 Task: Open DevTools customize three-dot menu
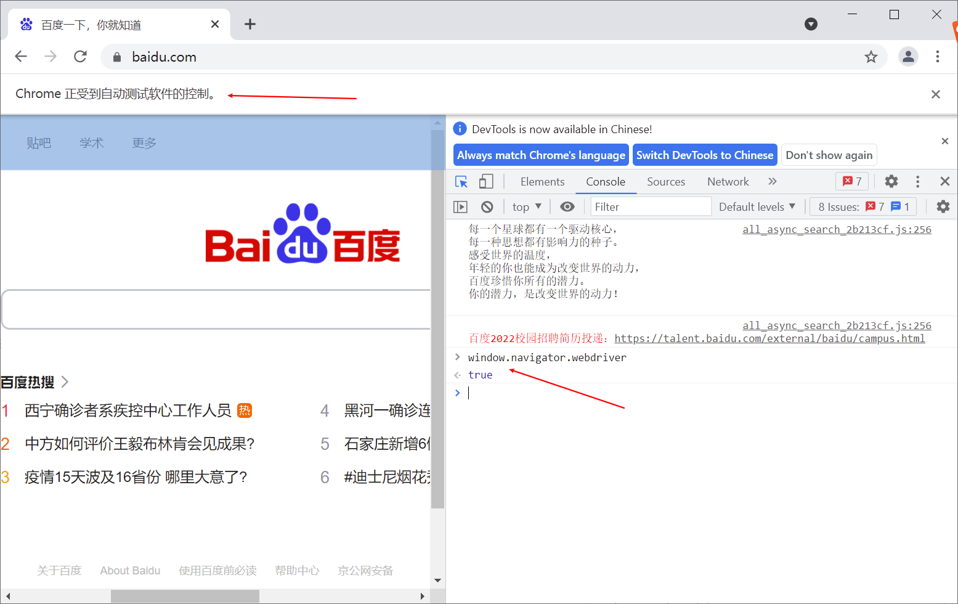click(917, 181)
